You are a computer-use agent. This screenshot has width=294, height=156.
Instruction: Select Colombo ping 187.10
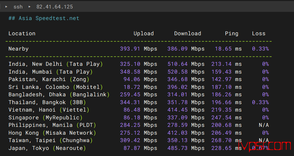pyautogui.click(x=222, y=87)
